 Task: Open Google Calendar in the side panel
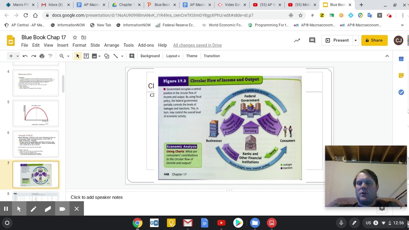(x=401, y=59)
